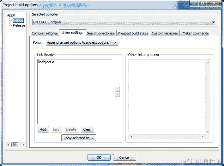Viewport: 224px width, 166px height.
Task: Switch to Compiler settings tab
Action: point(45,33)
